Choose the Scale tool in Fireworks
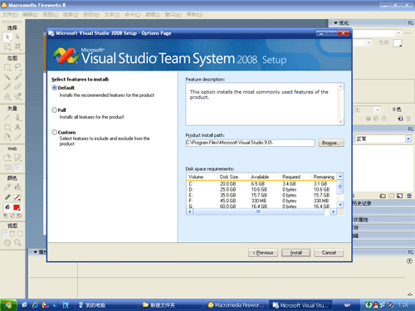Screen dimensions: 415x311 pos(7,46)
